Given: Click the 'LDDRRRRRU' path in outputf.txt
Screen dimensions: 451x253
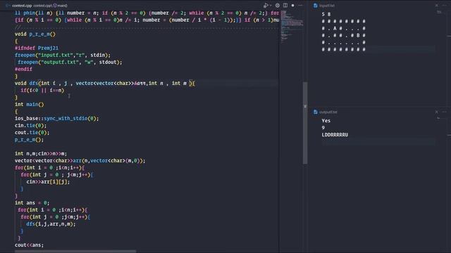Looking at the screenshot, I should pos(335,135).
